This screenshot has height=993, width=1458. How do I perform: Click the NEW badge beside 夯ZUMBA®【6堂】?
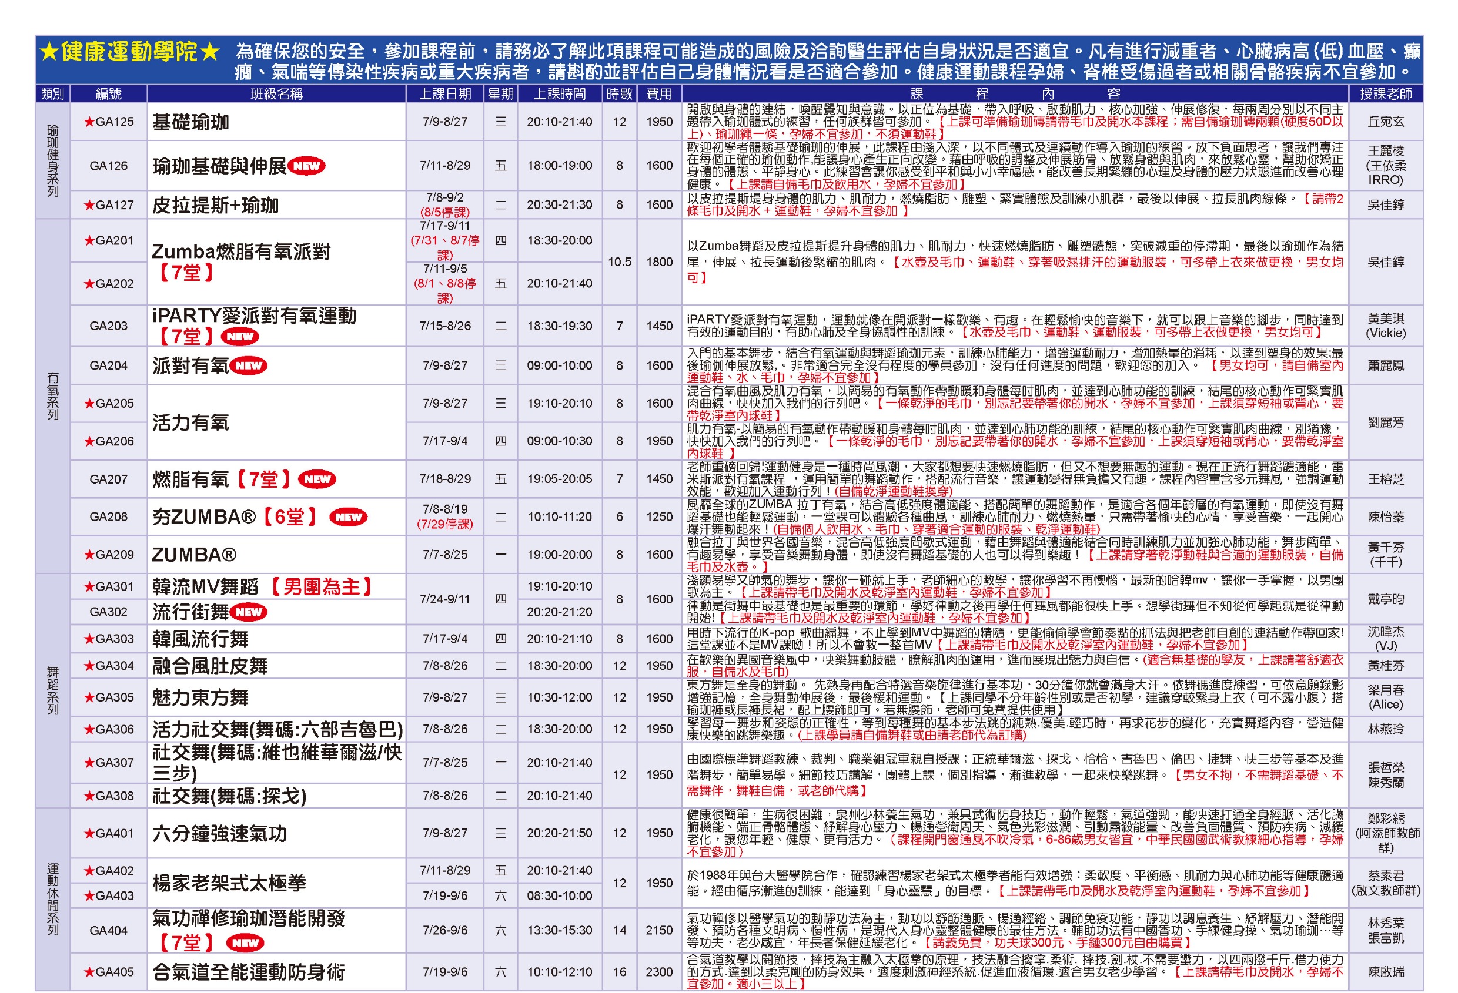(x=348, y=518)
